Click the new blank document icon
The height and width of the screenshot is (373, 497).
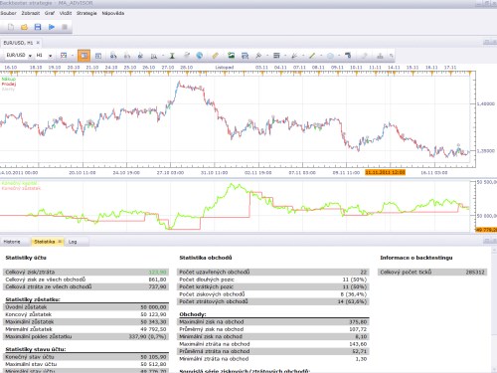11,27
